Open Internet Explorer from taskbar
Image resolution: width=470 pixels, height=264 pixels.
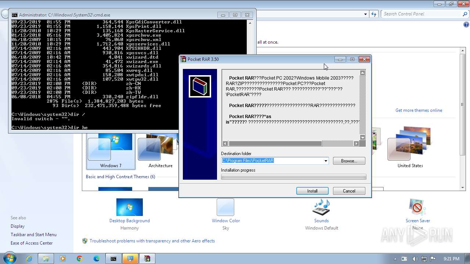click(x=29, y=258)
